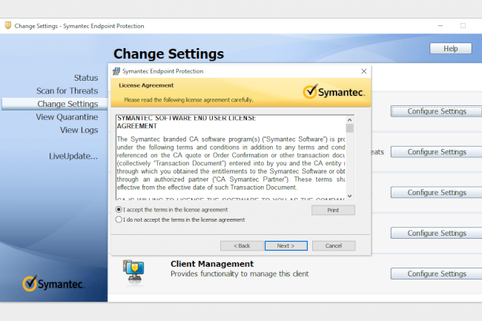
Task: Click the Next > button
Action: pyautogui.click(x=286, y=245)
